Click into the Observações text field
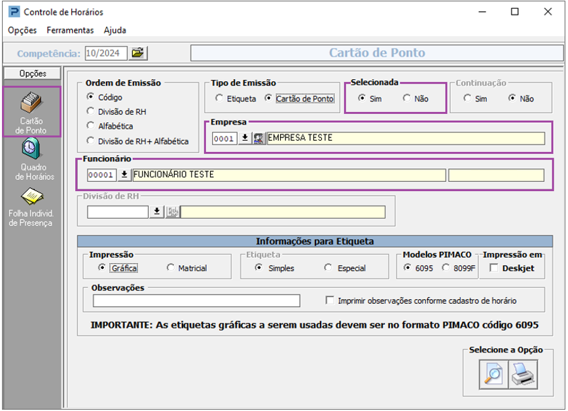 pos(196,301)
